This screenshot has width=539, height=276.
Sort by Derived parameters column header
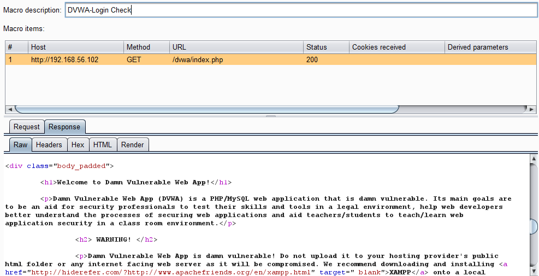490,47
